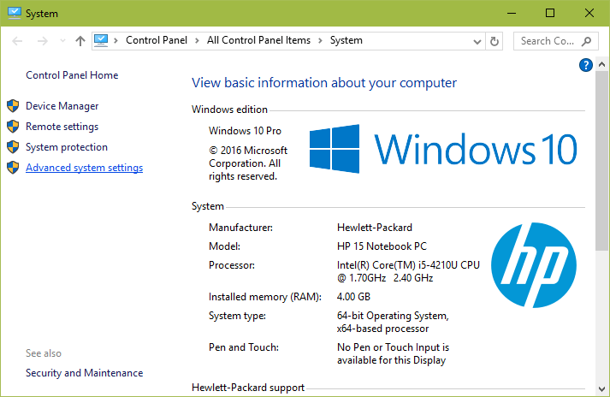Open Remote settings link
The image size is (610, 397).
62,127
